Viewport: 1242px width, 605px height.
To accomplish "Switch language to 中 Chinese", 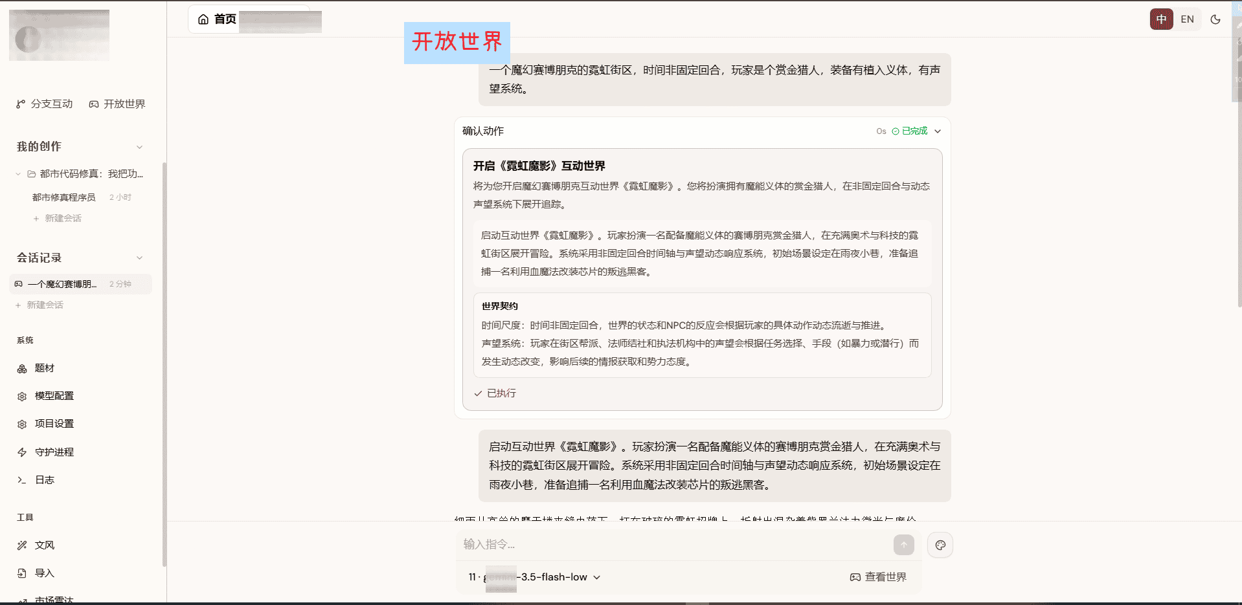I will [1161, 19].
